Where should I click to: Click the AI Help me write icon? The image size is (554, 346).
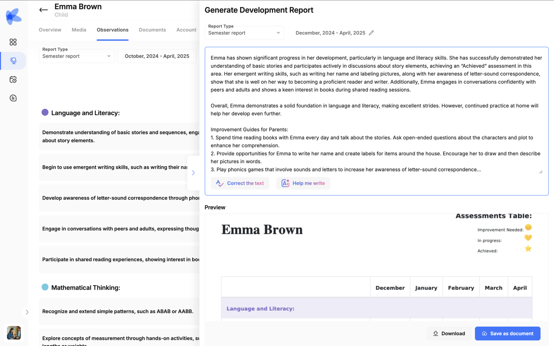click(285, 183)
